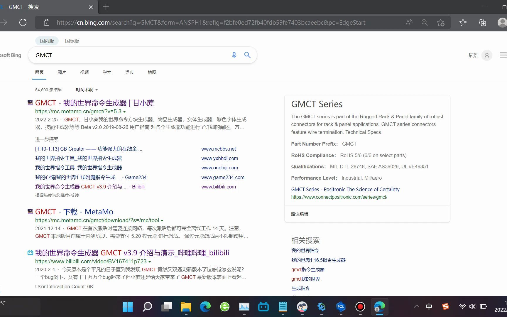The height and width of the screenshot is (317, 507).
Task: Click the lock site info icon in address bar
Action: [x=46, y=22]
